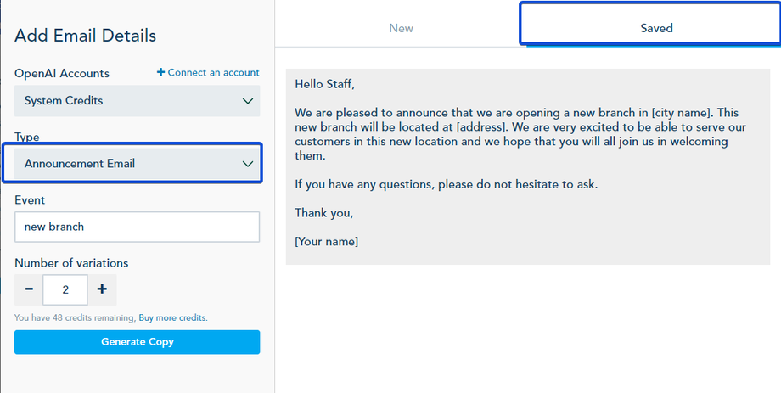The height and width of the screenshot is (393, 781).
Task: Switch to the New tab
Action: [401, 28]
